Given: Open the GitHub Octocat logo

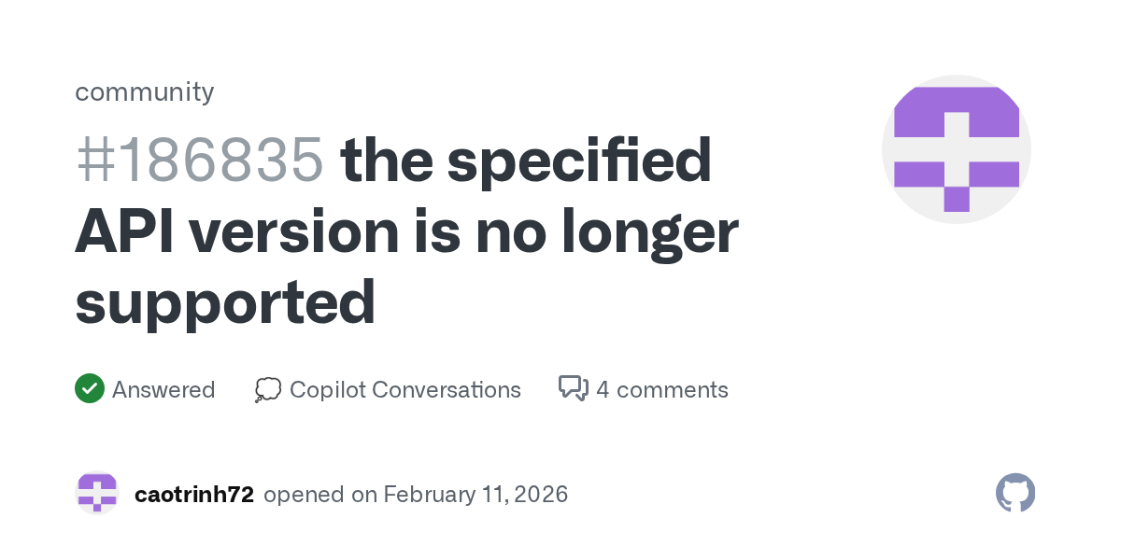Looking at the screenshot, I should [x=1015, y=493].
